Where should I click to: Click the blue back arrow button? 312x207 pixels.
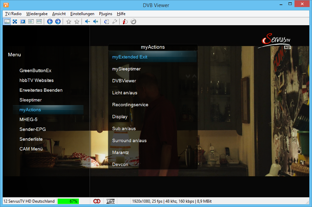coord(50,22)
